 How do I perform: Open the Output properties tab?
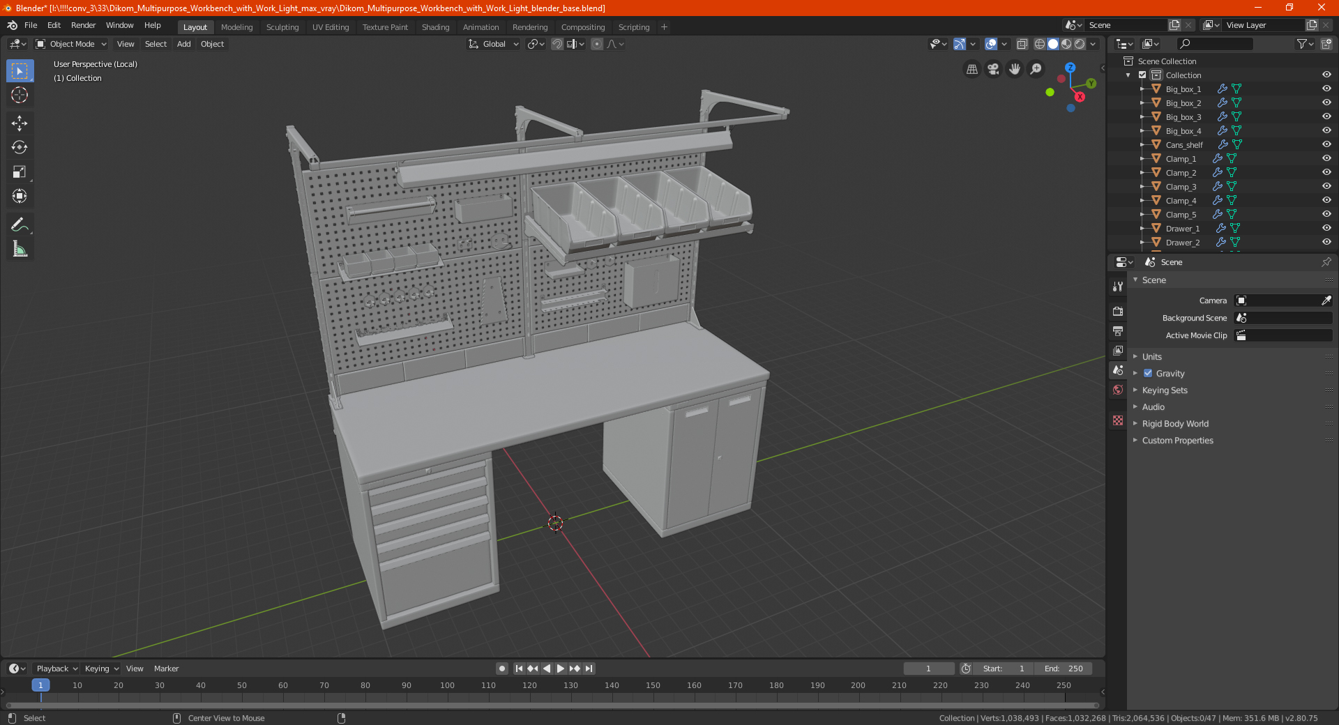point(1118,330)
